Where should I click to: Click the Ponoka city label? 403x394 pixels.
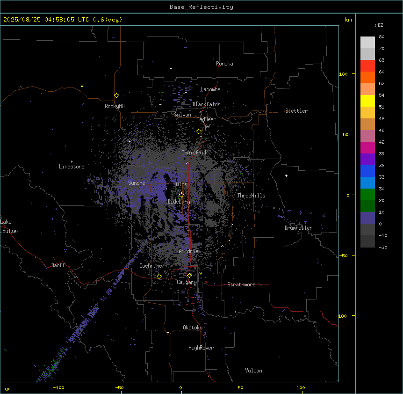224,64
